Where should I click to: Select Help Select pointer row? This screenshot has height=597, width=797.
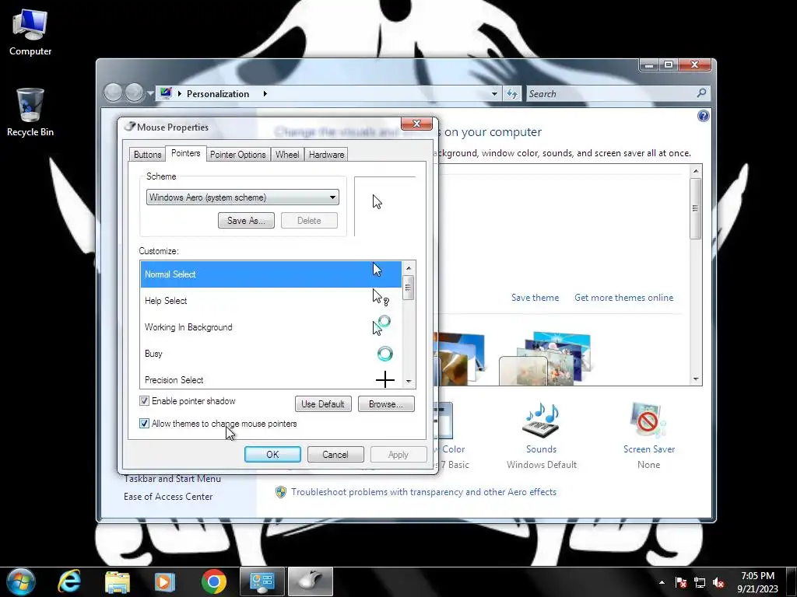point(271,301)
